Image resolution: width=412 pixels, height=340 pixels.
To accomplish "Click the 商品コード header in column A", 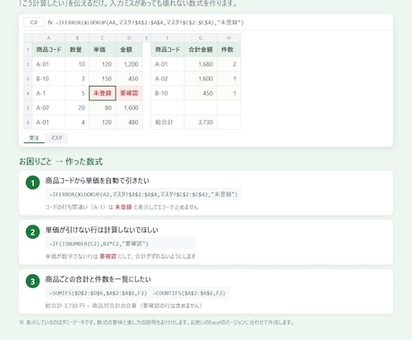I will (48, 49).
